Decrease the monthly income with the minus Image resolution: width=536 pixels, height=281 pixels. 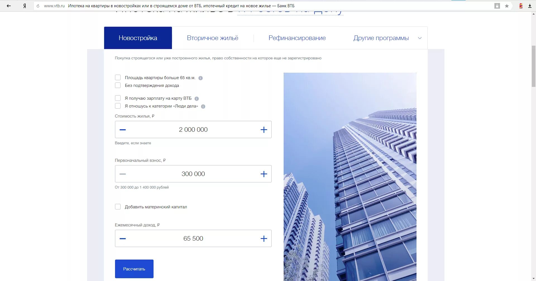coord(123,239)
